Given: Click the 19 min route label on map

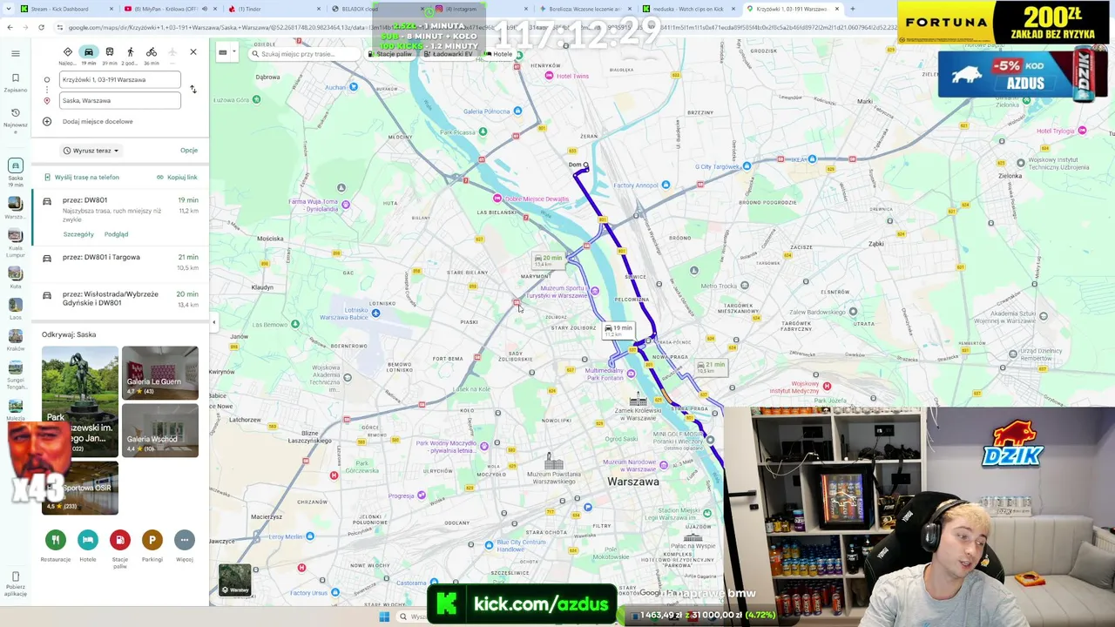Looking at the screenshot, I should tap(618, 330).
